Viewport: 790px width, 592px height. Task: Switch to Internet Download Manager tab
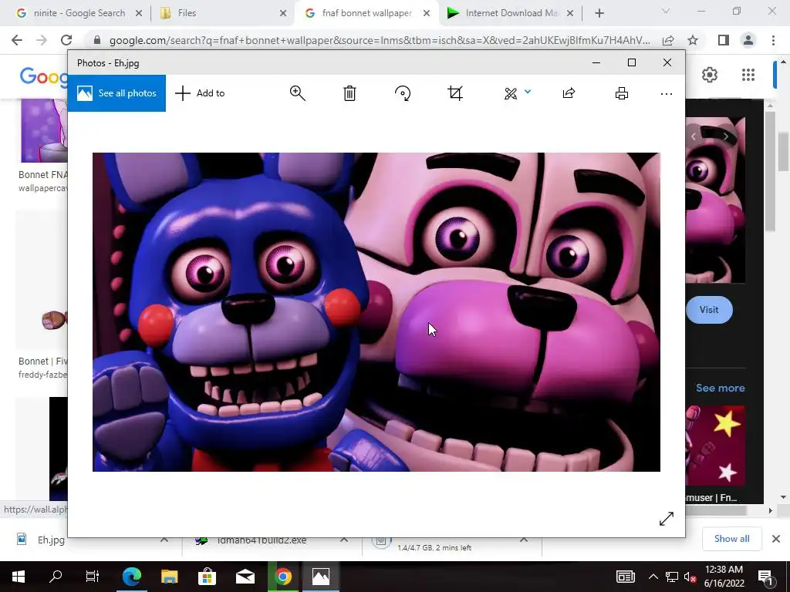[511, 13]
